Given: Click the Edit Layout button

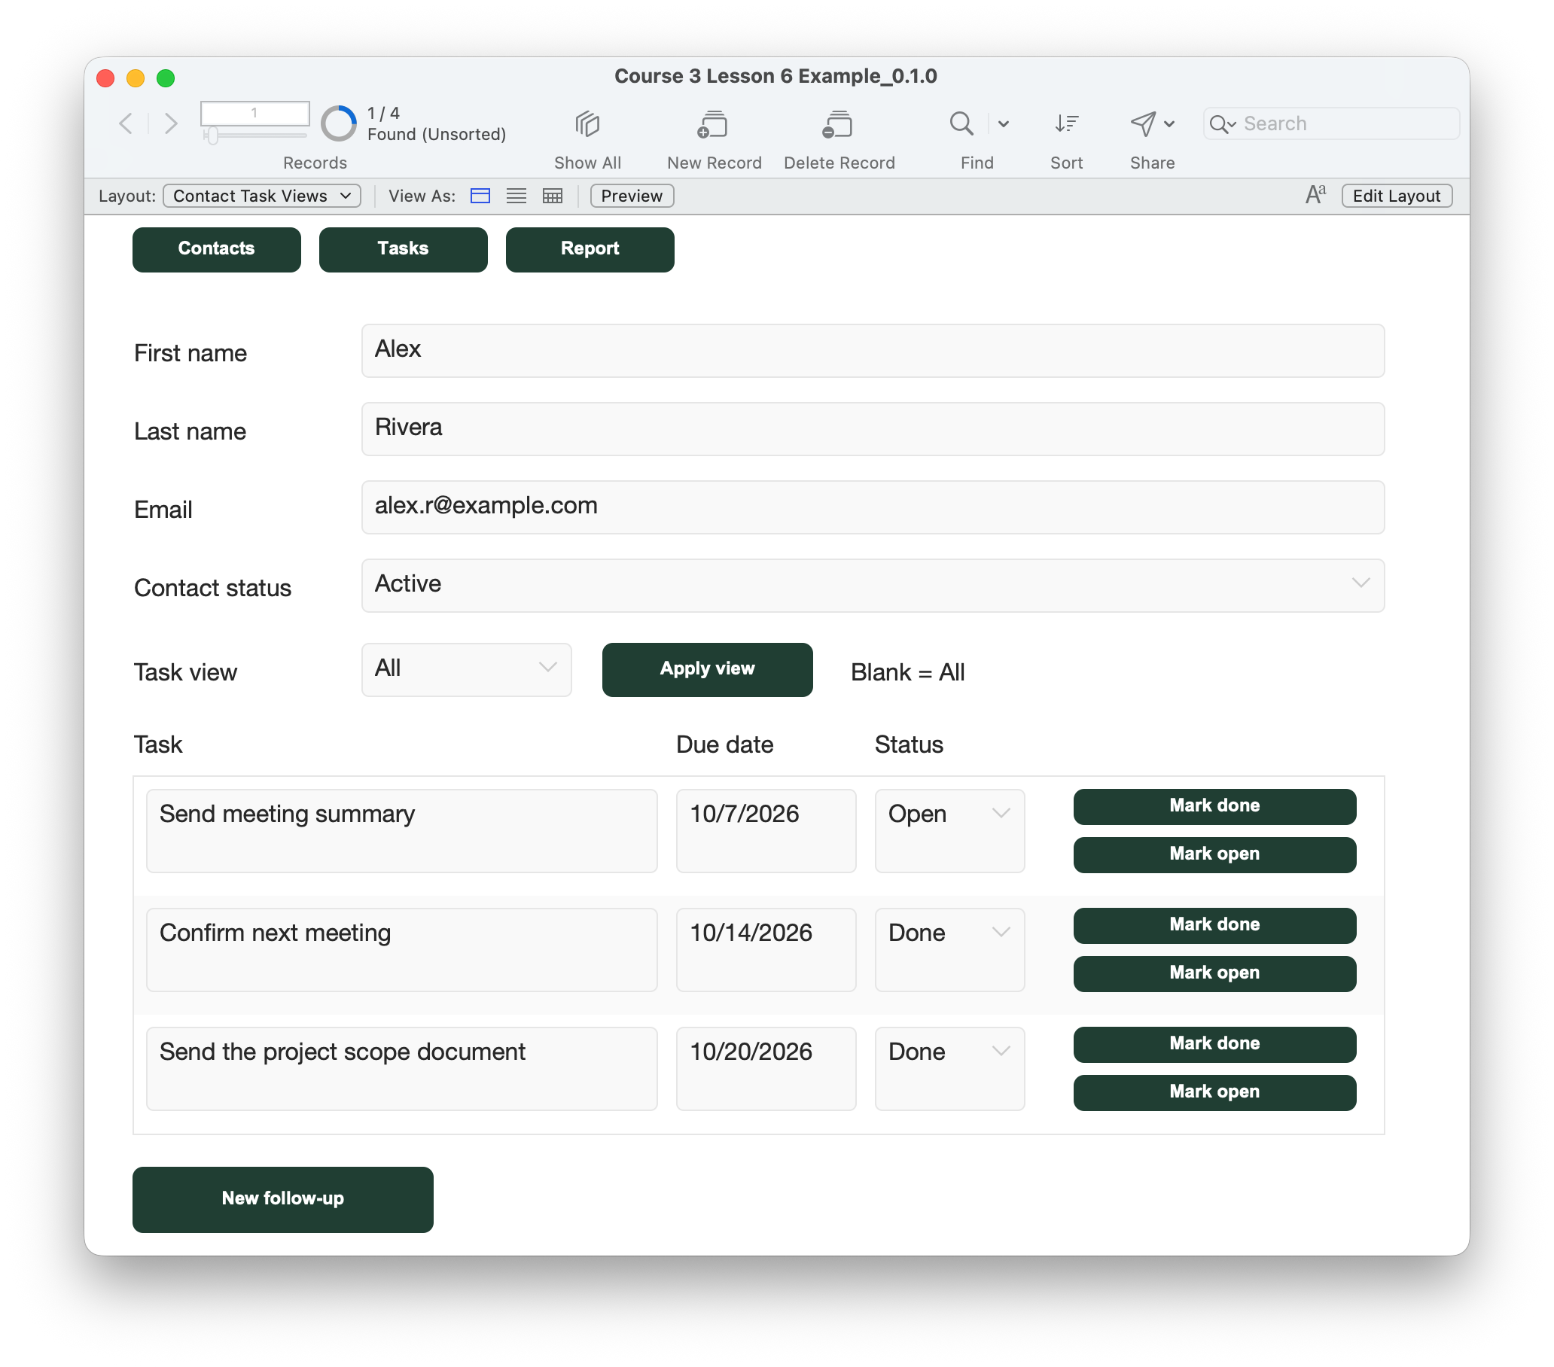Looking at the screenshot, I should point(1396,196).
